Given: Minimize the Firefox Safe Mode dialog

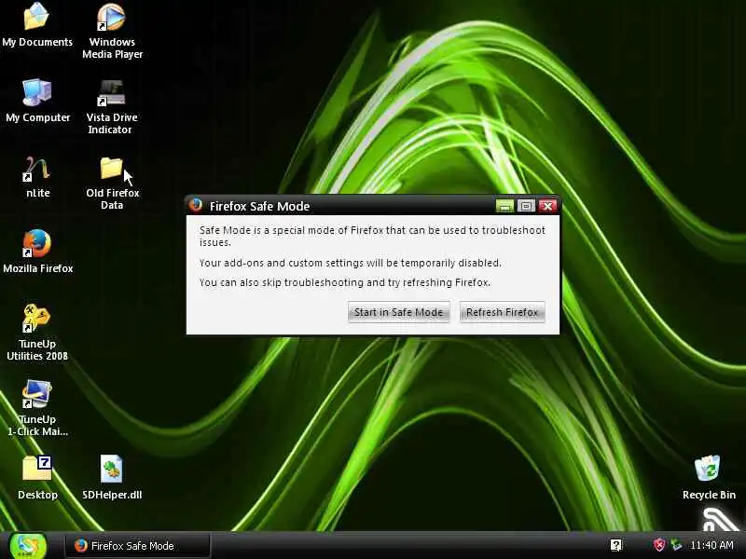Looking at the screenshot, I should click(504, 206).
